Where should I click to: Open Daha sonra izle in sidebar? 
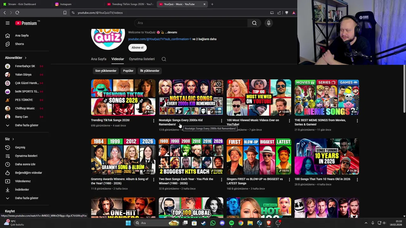[x=24, y=164]
